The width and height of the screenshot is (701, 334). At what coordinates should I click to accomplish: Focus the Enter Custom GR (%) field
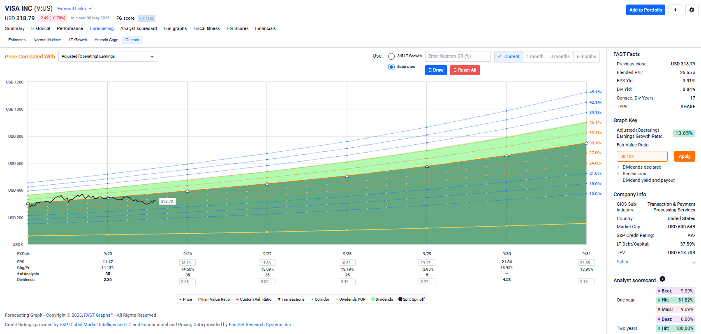458,56
